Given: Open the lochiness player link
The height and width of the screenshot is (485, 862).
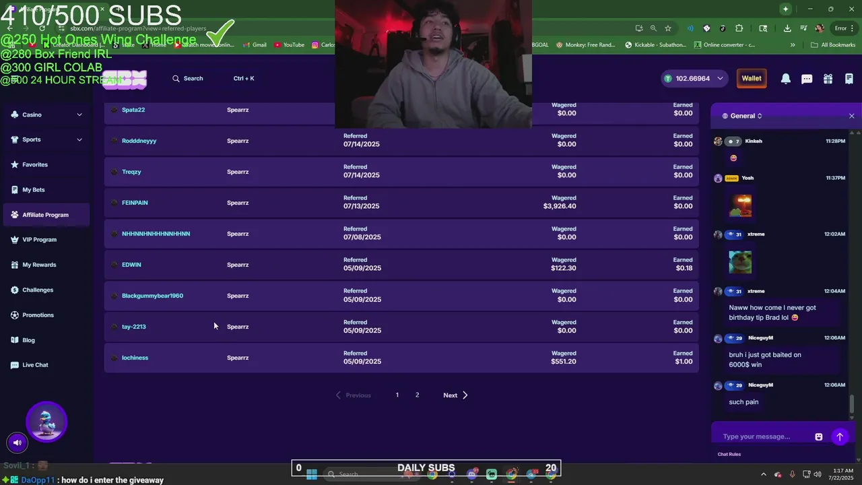Looking at the screenshot, I should click(135, 358).
